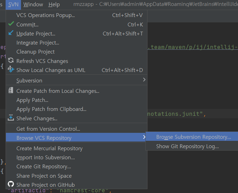Choose Get from Version Control...

click(77, 129)
